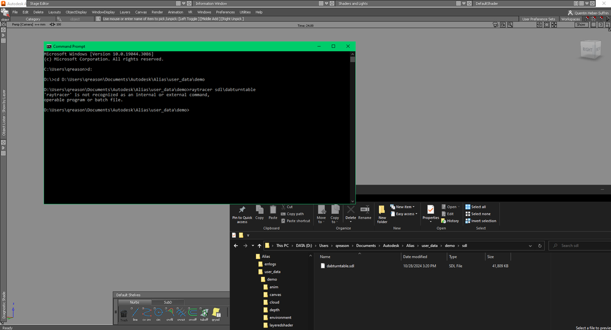Open the Render menu in Alias
Viewport: 611px width, 330px height.
point(157,12)
